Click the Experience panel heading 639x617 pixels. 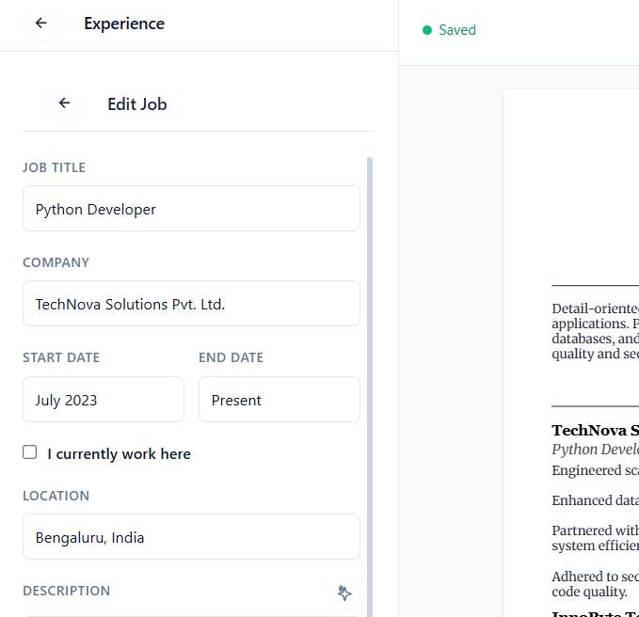(124, 24)
